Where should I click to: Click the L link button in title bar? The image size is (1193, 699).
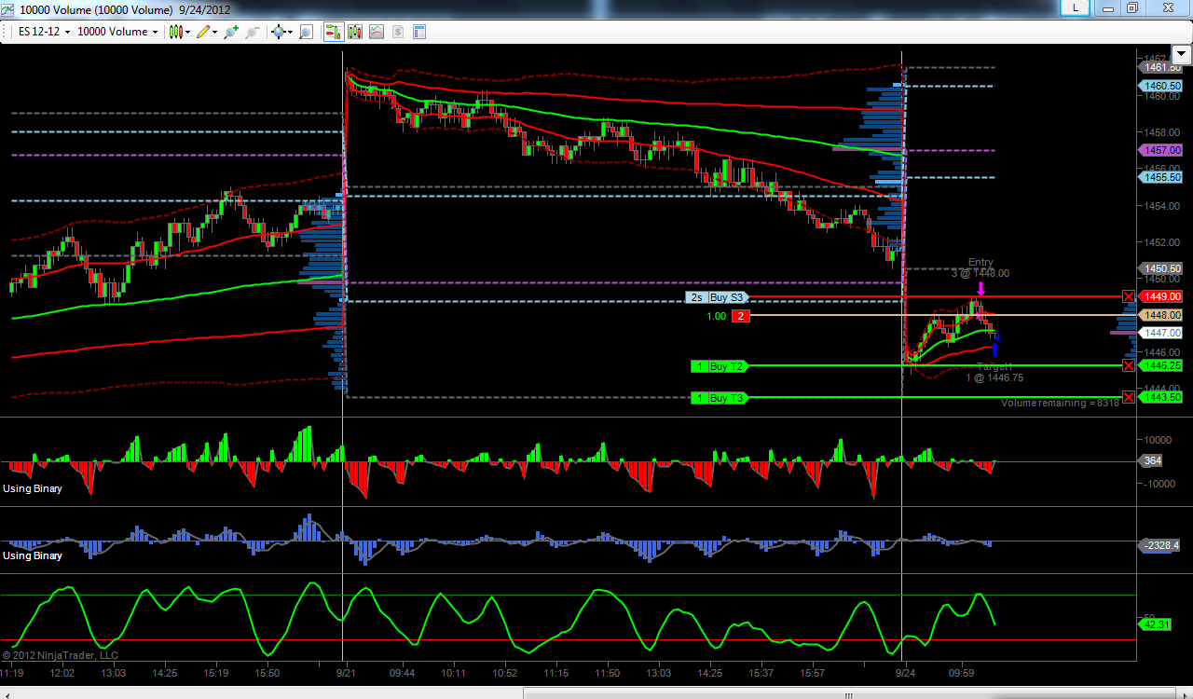click(1076, 7)
